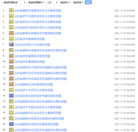The width and height of the screenshot is (138, 132).
Task: Open link 山东省聊城市东阿县发布道路结冰黄色预警
Action: pos(40,130)
